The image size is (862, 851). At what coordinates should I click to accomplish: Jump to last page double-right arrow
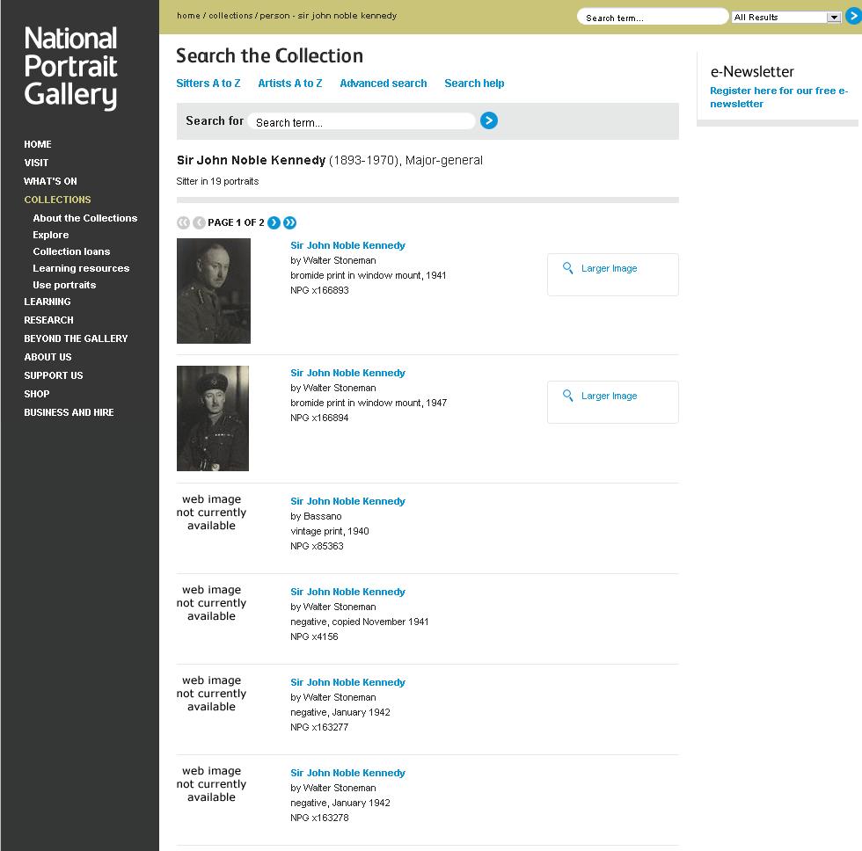[x=289, y=222]
